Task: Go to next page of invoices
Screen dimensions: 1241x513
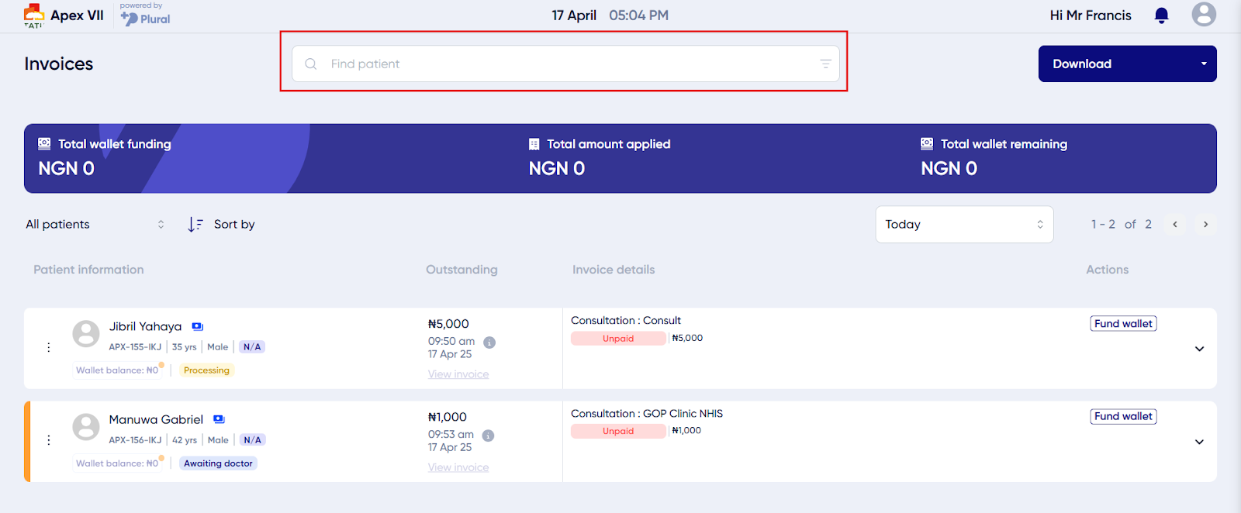Action: pyautogui.click(x=1205, y=224)
